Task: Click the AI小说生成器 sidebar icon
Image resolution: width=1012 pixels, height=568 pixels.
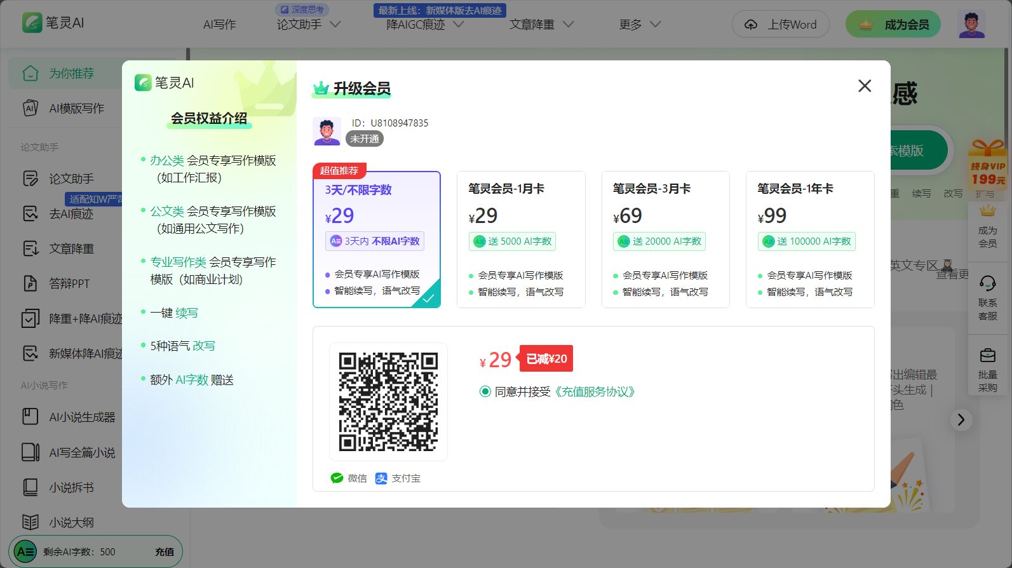Action: click(30, 417)
